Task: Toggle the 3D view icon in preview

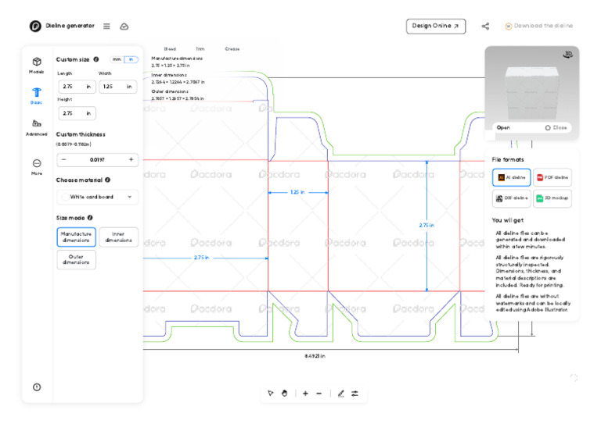Action: (x=567, y=55)
